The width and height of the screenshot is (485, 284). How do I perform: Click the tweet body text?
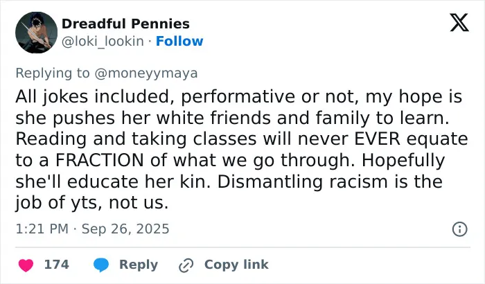[242, 150]
